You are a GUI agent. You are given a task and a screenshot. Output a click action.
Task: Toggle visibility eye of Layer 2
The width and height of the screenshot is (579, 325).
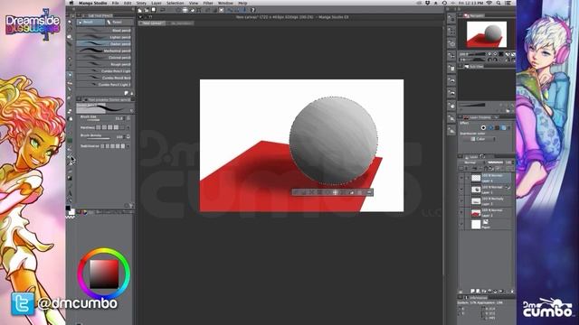461,213
